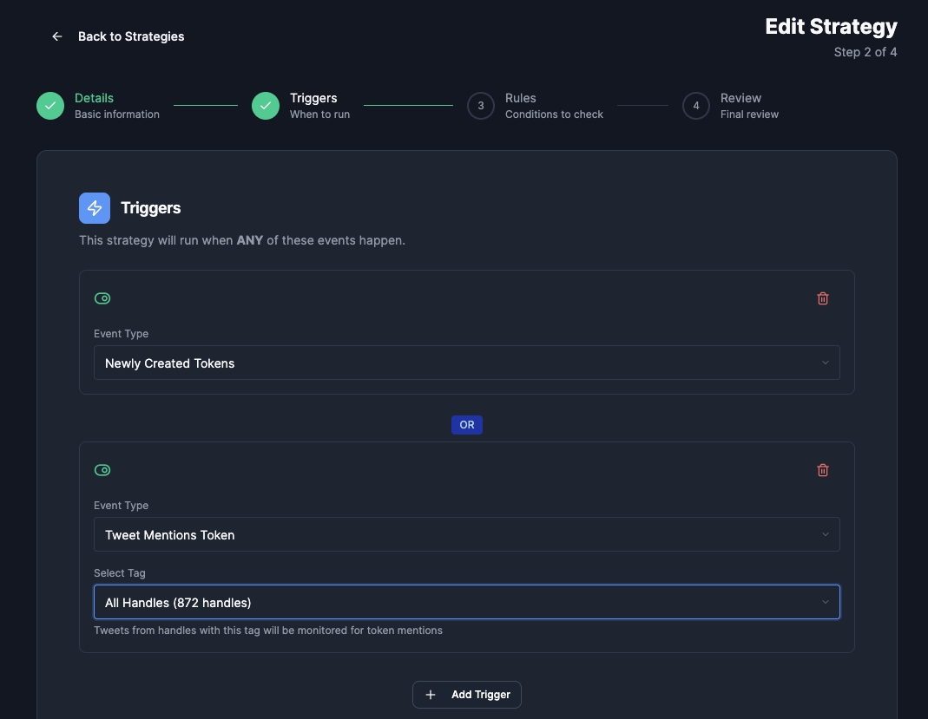This screenshot has width=928, height=719.
Task: Click the plus icon inside Add Trigger
Action: (430, 695)
